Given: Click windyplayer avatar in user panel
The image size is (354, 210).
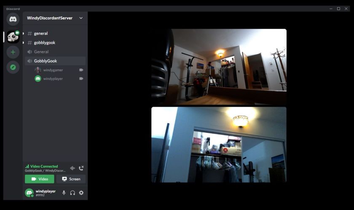Looking at the screenshot, I should coord(29,193).
